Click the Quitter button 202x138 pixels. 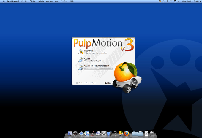click(108, 83)
